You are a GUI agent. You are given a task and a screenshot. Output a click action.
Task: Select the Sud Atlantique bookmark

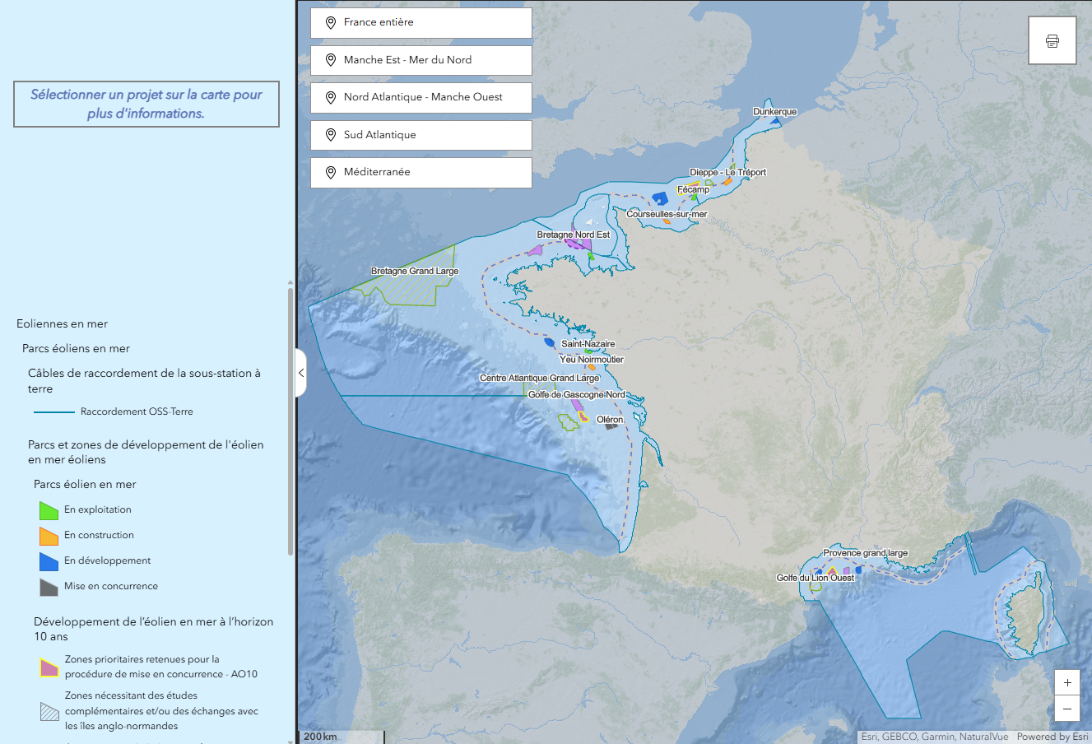(421, 135)
